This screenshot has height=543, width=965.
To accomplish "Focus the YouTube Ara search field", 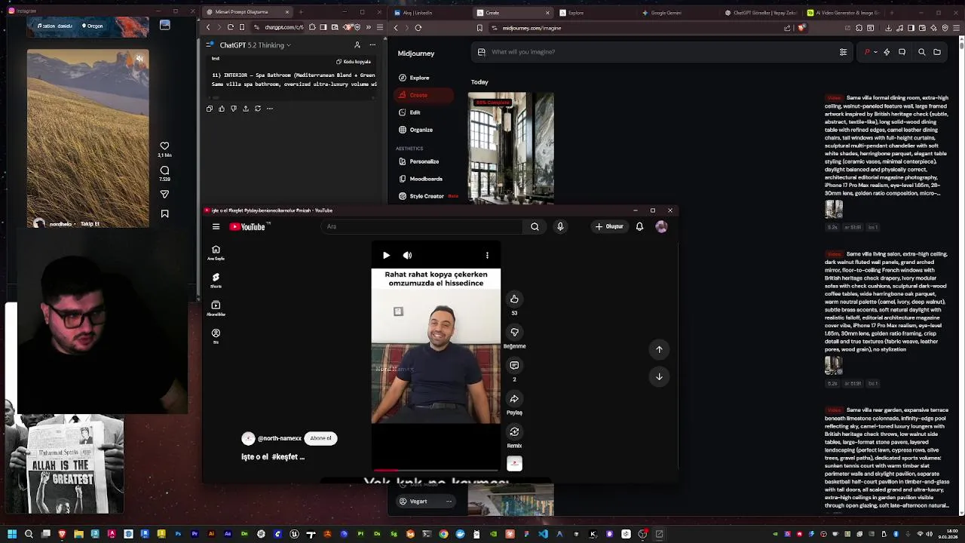I will click(422, 227).
